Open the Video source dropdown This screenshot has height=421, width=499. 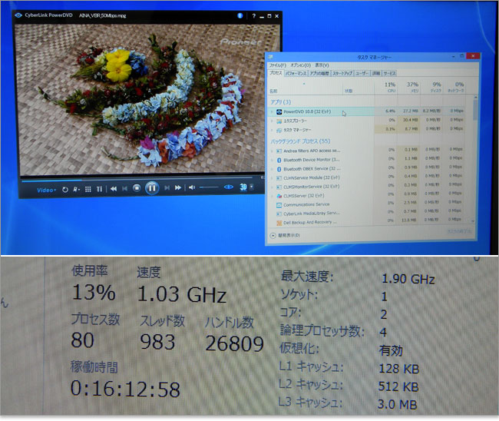(x=47, y=190)
